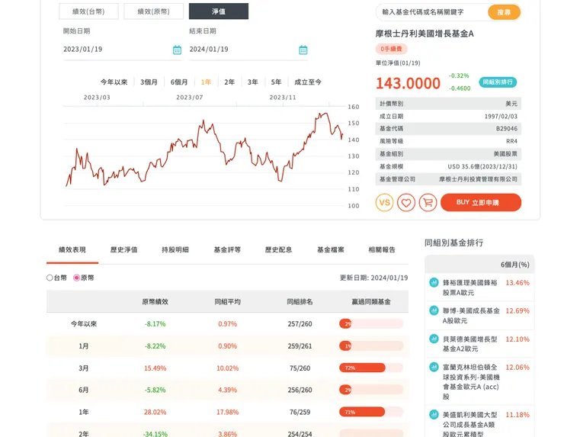Open the 績效表現 tab

click(72, 250)
